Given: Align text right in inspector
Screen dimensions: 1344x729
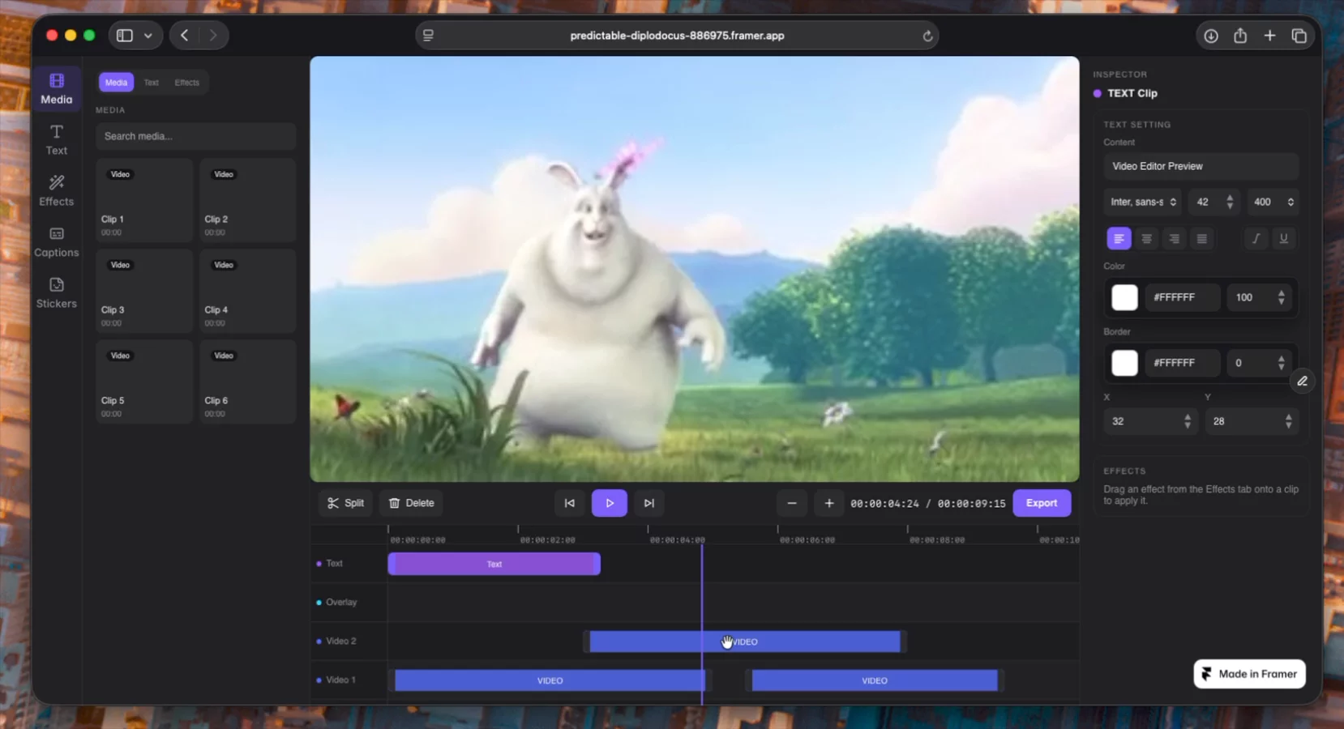Looking at the screenshot, I should 1174,238.
